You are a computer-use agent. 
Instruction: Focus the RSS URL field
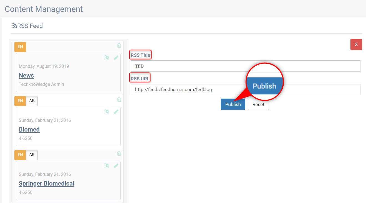(246, 89)
